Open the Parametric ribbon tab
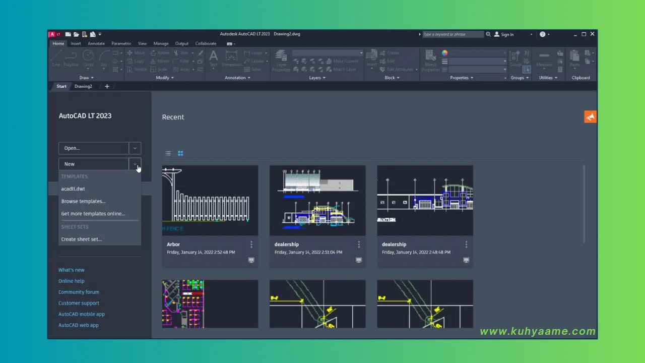The width and height of the screenshot is (645, 363). (x=121, y=43)
